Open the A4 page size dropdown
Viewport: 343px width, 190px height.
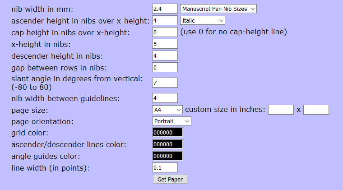[x=167, y=110]
